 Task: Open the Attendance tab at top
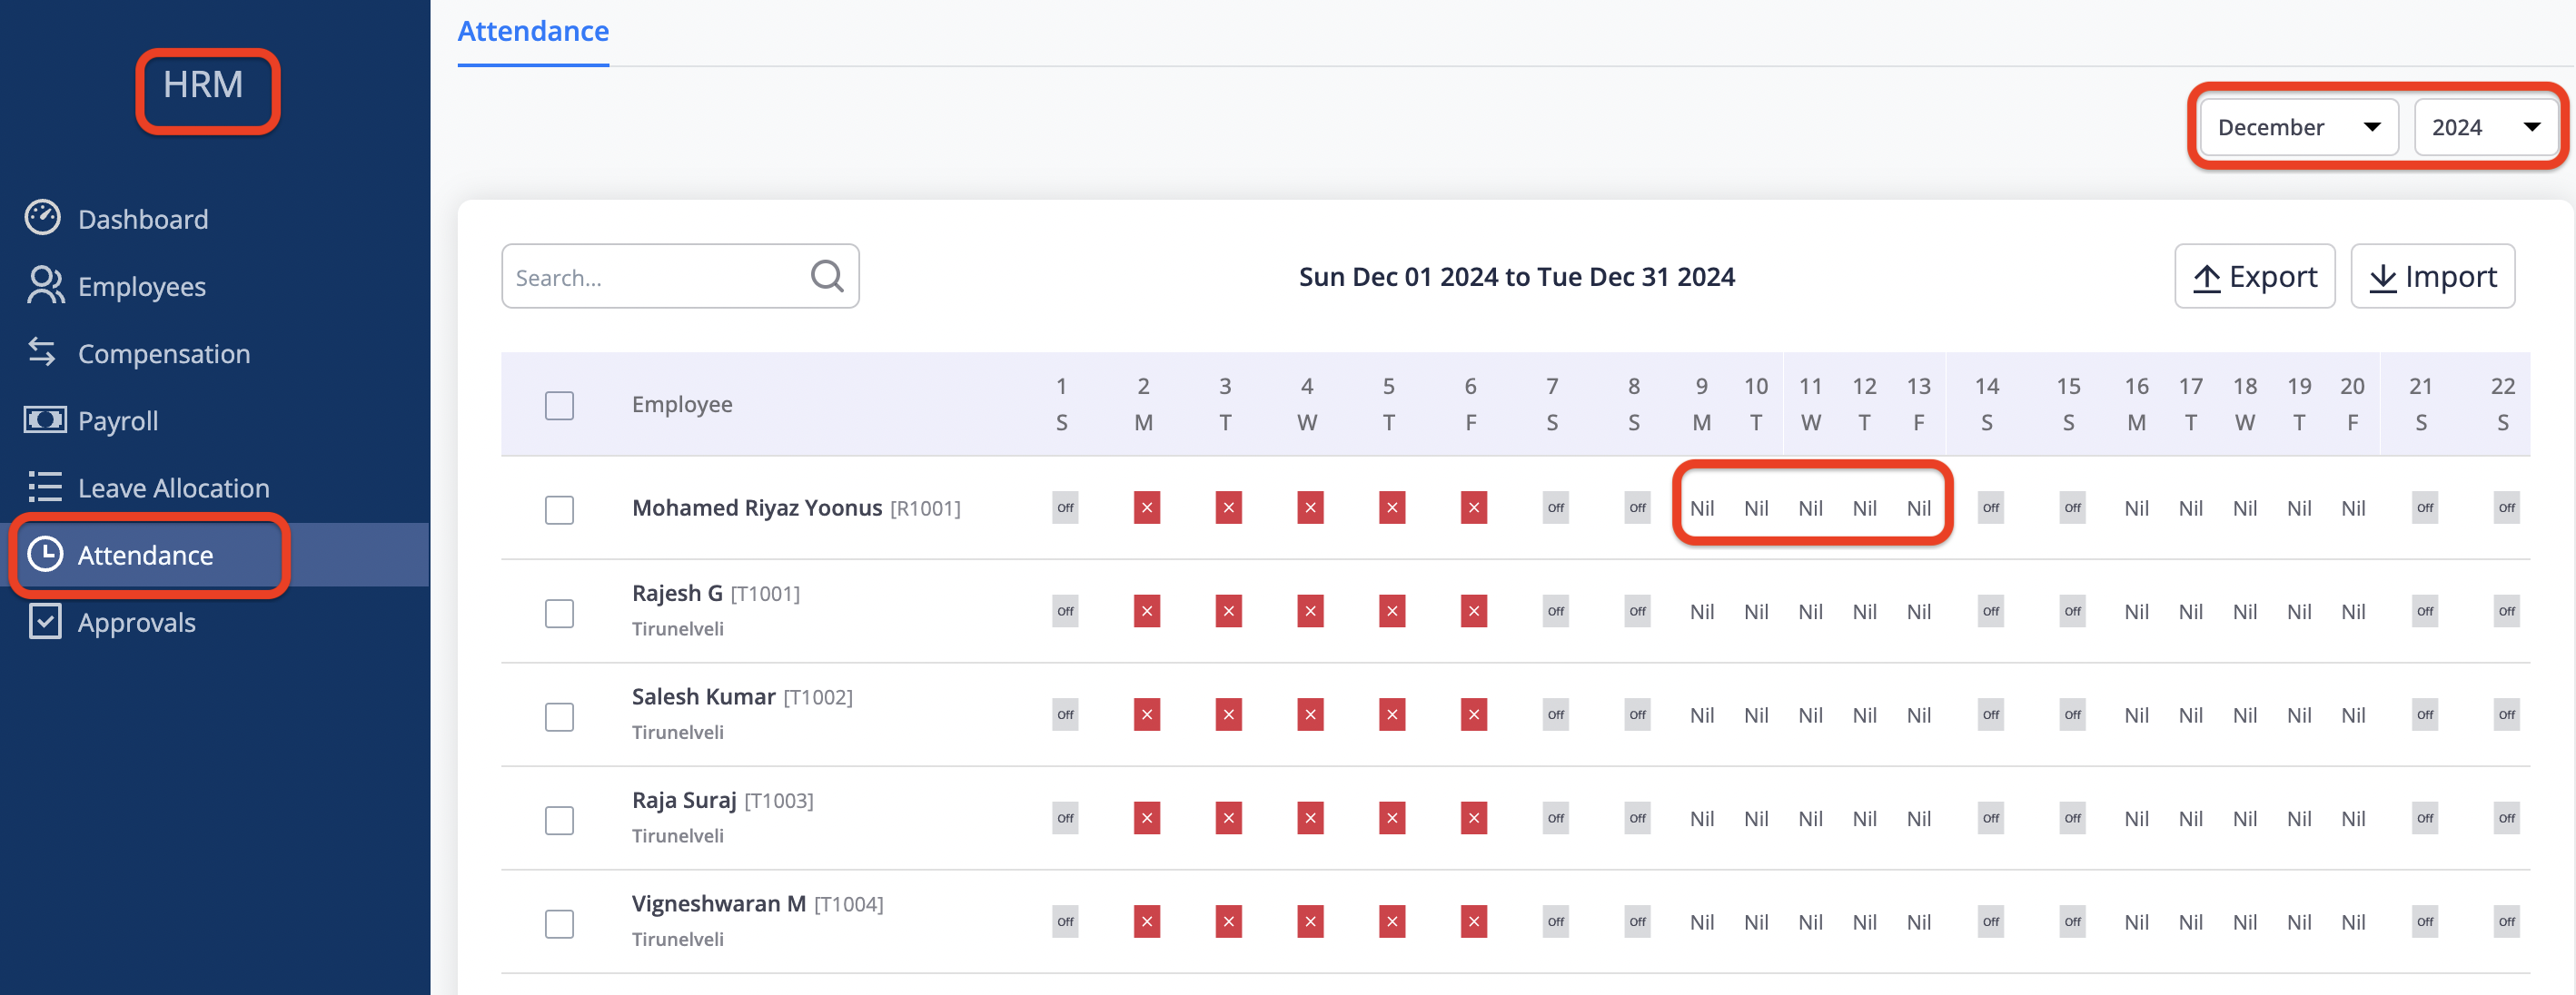(533, 32)
